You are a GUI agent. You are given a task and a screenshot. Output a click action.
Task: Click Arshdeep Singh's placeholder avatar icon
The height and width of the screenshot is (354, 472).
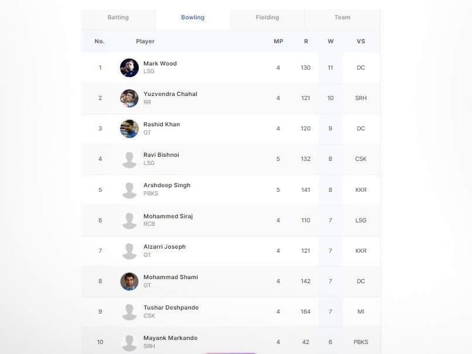(129, 190)
